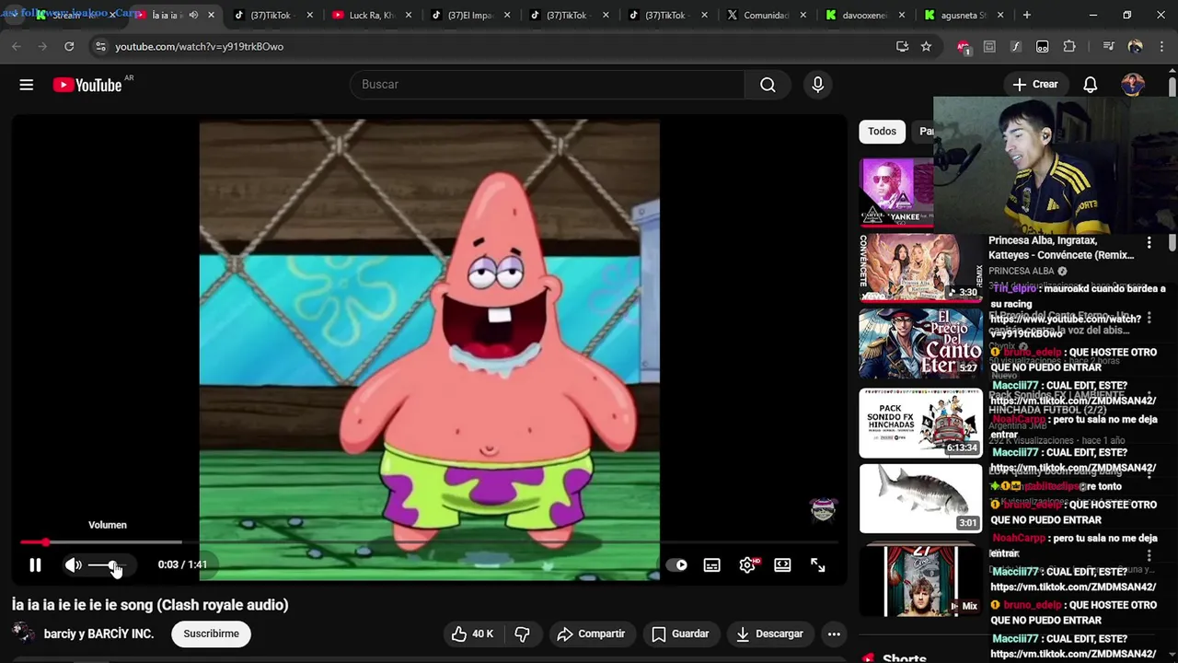Open options menu for Convéncete Remix video
Image resolution: width=1178 pixels, height=663 pixels.
coord(1149,242)
